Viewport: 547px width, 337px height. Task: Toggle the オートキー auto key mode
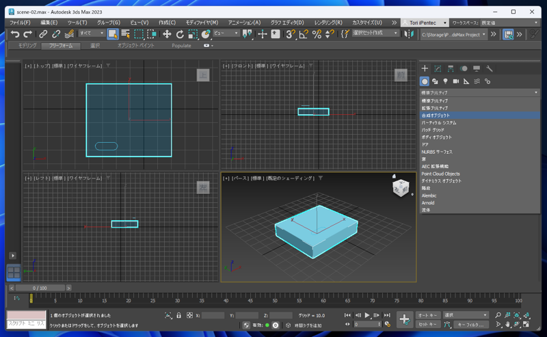[427, 315]
